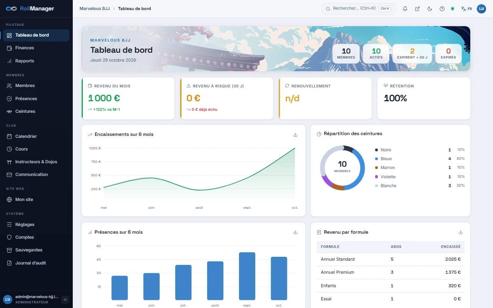493x308 pixels.
Task: Click the open-in-new-window icon in header
Action: coord(418,9)
